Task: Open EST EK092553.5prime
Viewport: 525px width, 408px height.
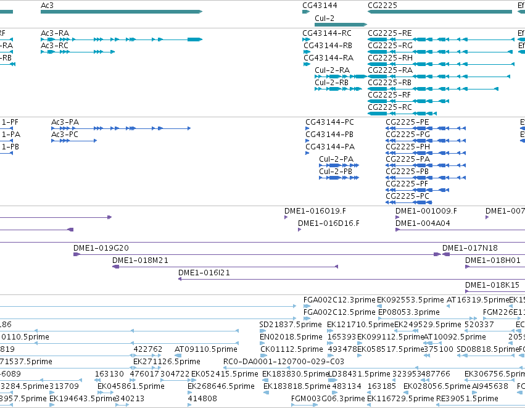Action: click(x=379, y=306)
